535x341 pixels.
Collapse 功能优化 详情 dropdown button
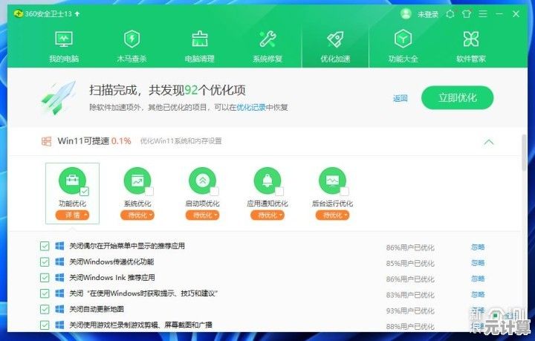pyautogui.click(x=72, y=215)
